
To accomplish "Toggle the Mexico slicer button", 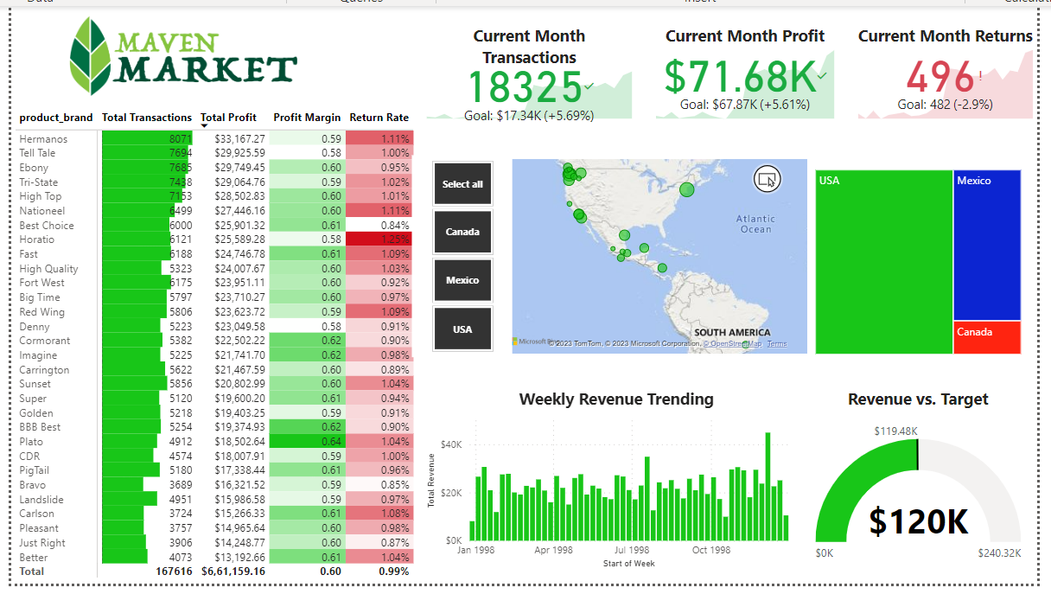I will point(462,279).
